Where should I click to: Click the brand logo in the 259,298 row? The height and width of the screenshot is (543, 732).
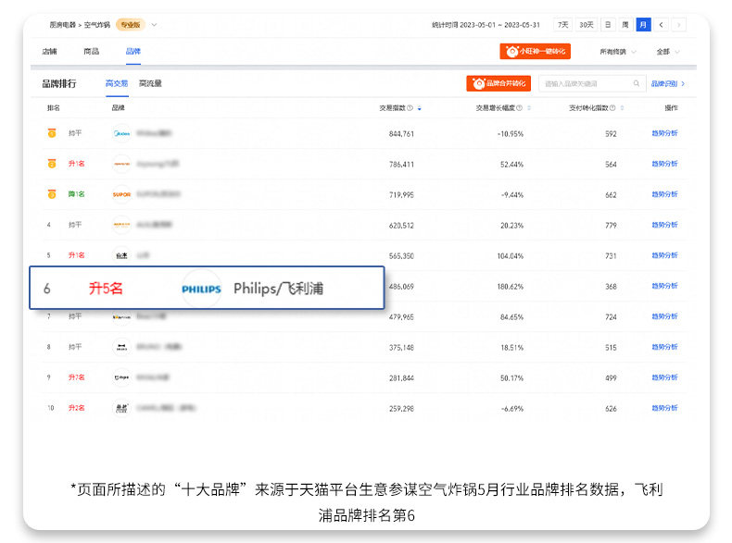tap(121, 408)
